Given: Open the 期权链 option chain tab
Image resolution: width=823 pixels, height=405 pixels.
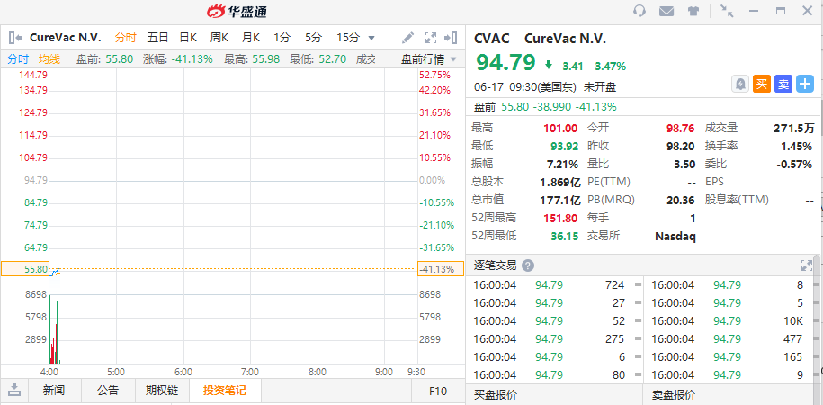Looking at the screenshot, I should 162,391.
